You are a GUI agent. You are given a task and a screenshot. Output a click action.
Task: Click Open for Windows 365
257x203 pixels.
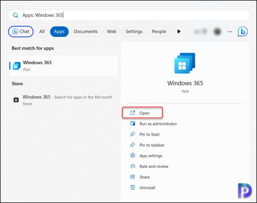[x=143, y=113]
